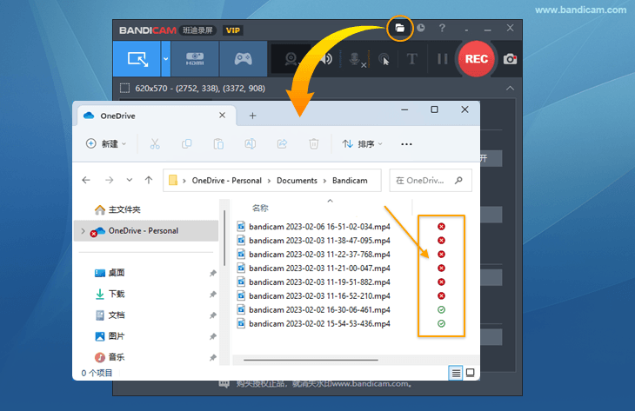
Task: Collapse Bandicam panel with up chevron
Action: tap(510, 88)
